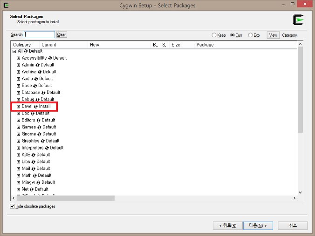Click the horizontal scrollbar thumb

click(x=66, y=198)
